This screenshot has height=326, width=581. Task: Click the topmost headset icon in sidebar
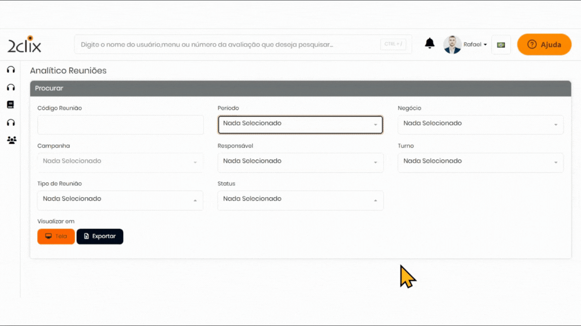pyautogui.click(x=11, y=69)
